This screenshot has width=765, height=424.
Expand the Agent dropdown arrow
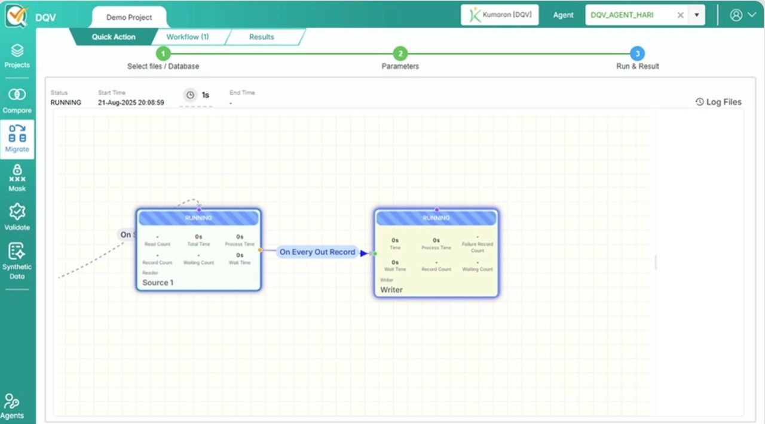click(x=696, y=16)
